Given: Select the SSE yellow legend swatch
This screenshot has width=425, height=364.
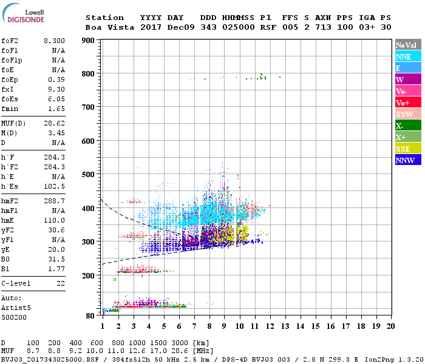Looking at the screenshot, I should tap(407, 149).
